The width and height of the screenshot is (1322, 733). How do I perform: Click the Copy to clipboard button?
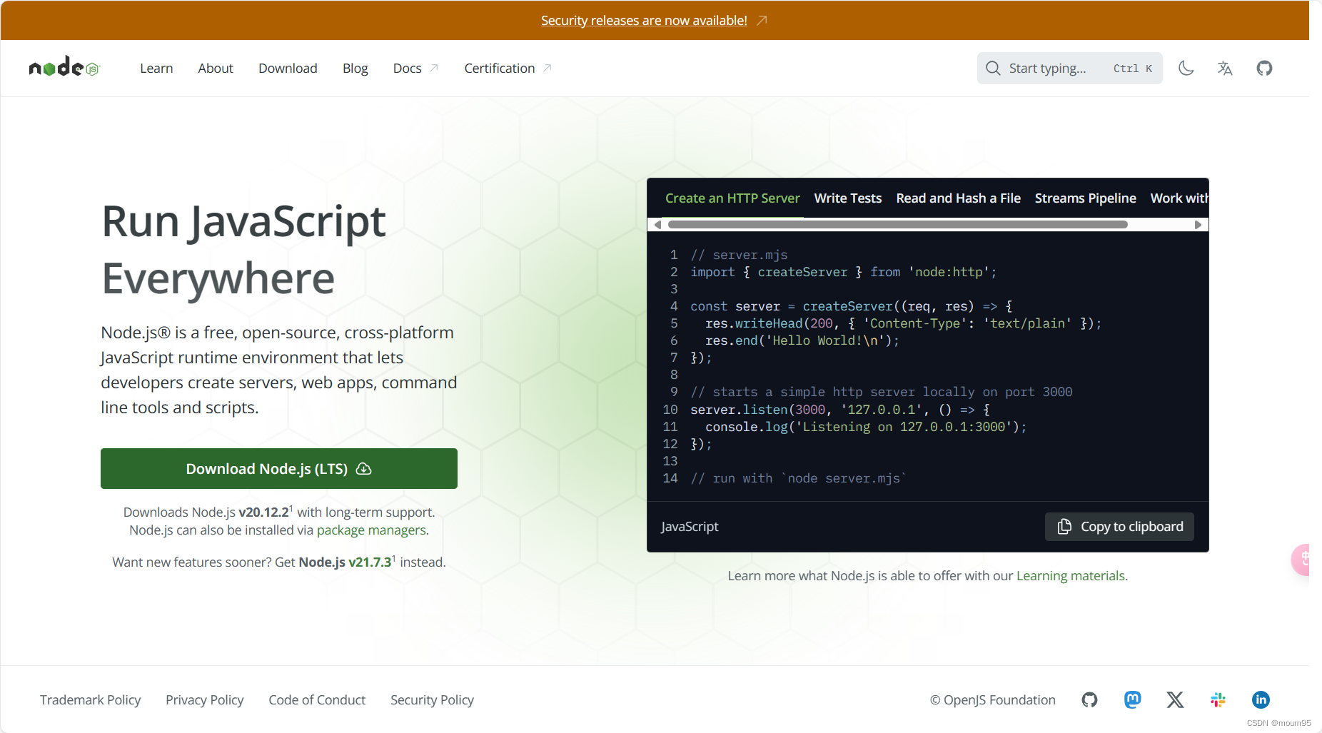point(1119,526)
